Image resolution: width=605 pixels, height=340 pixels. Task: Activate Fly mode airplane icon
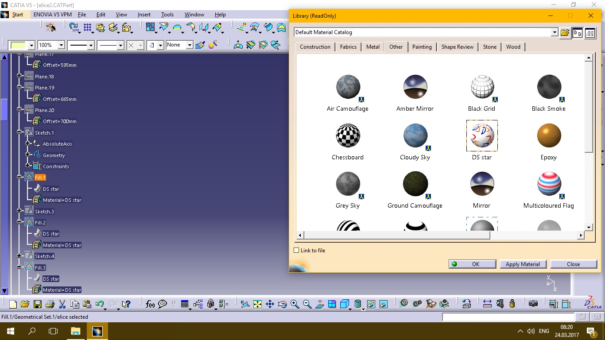pyautogui.click(x=245, y=304)
